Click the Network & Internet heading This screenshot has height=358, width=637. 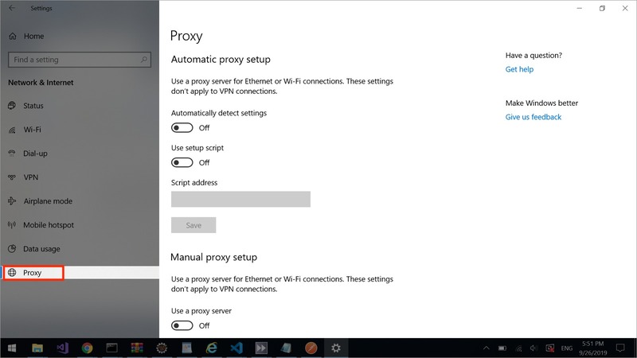click(x=41, y=83)
